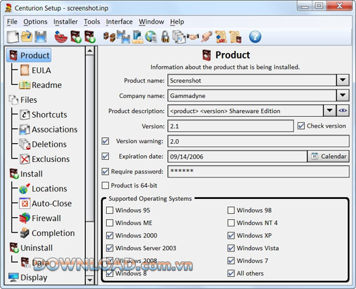Click the Firewall icon in tree
This screenshot has height=289, width=356.
[25, 218]
